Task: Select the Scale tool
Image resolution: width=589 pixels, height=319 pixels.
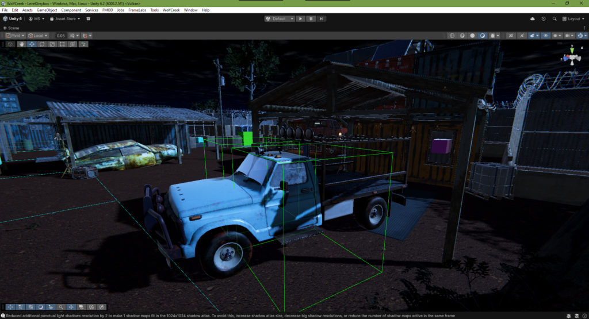Action: click(52, 44)
